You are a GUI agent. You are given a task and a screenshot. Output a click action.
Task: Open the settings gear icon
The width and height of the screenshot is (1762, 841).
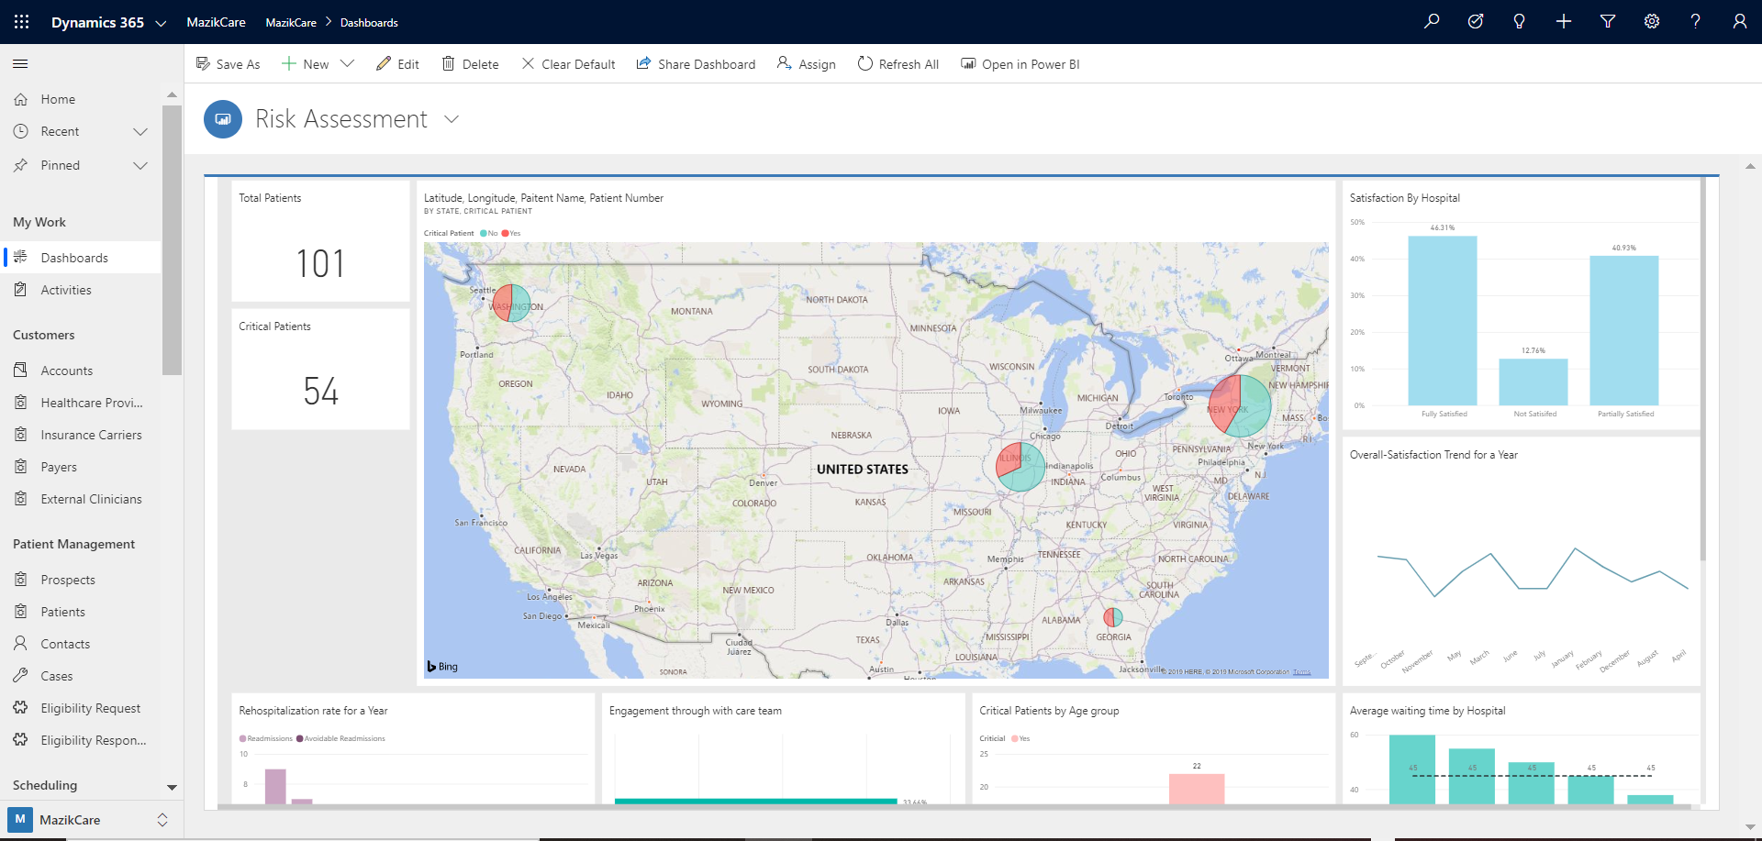[1652, 21]
